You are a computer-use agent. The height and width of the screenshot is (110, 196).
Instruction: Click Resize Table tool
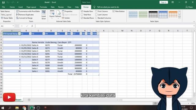7,18
